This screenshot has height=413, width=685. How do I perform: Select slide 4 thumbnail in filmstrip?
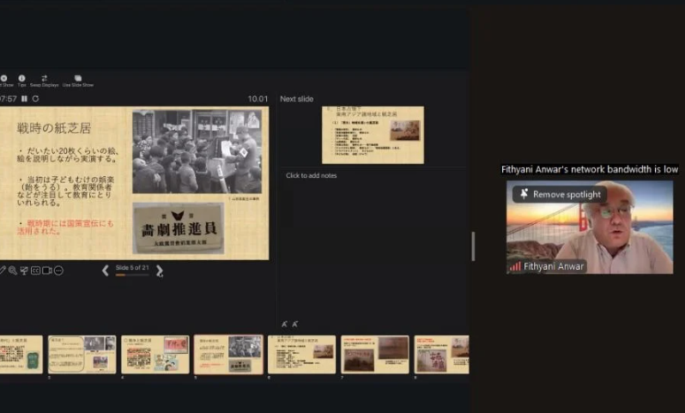point(155,354)
